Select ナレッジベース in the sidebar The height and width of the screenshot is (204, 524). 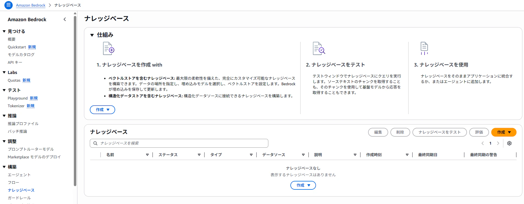21,190
